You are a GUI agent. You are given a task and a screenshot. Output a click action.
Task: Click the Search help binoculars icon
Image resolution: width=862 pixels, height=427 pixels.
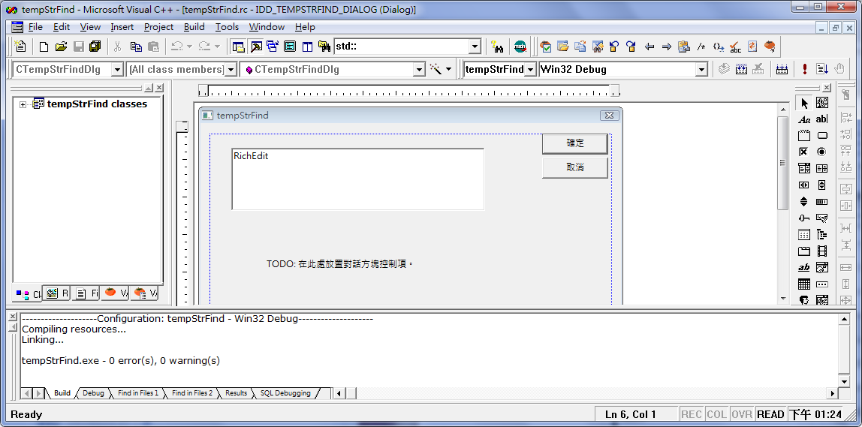coord(498,47)
